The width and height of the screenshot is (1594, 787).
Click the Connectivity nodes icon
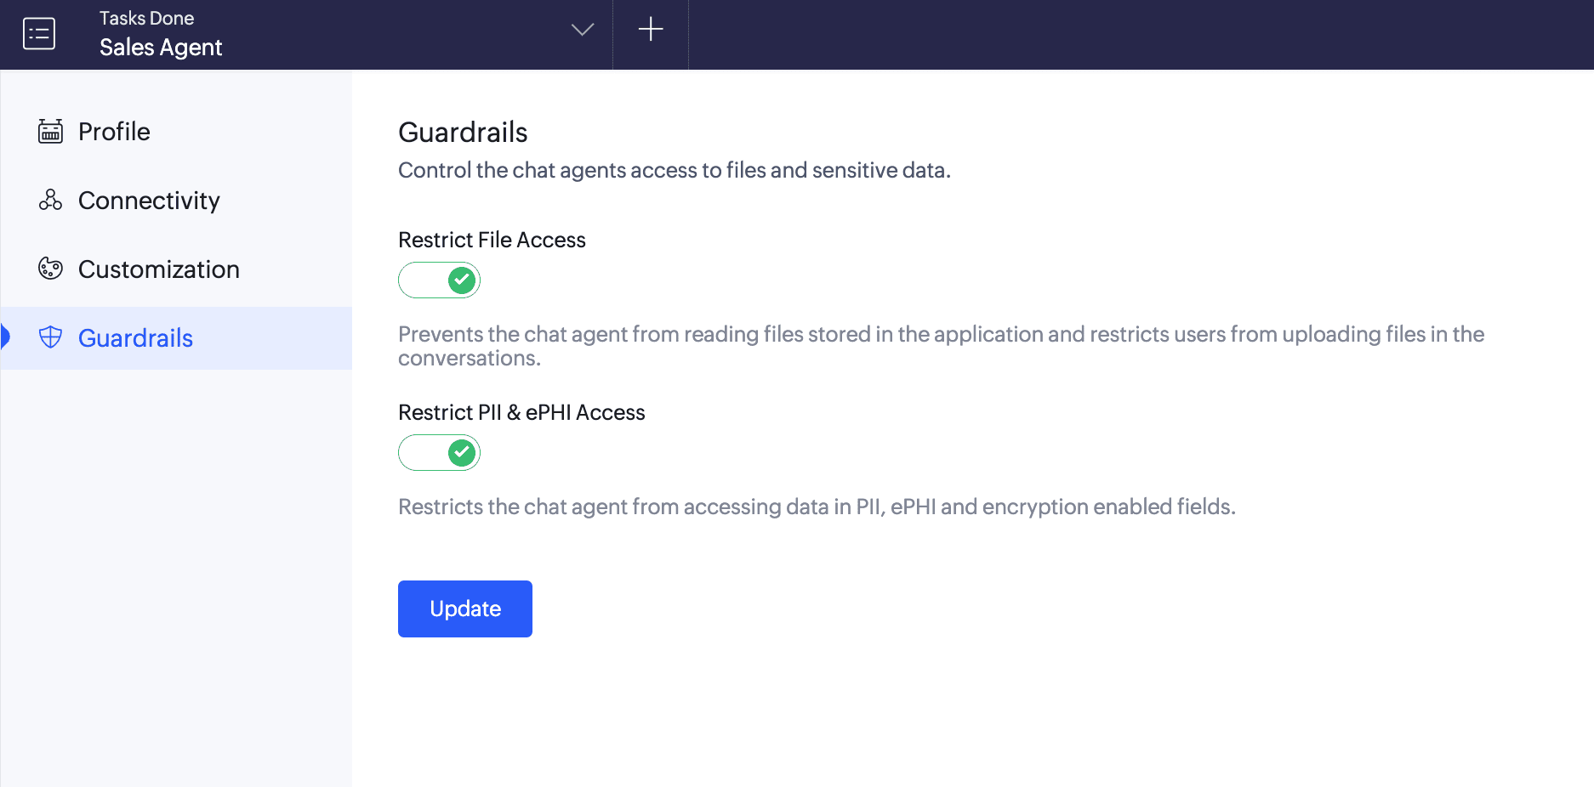[50, 200]
